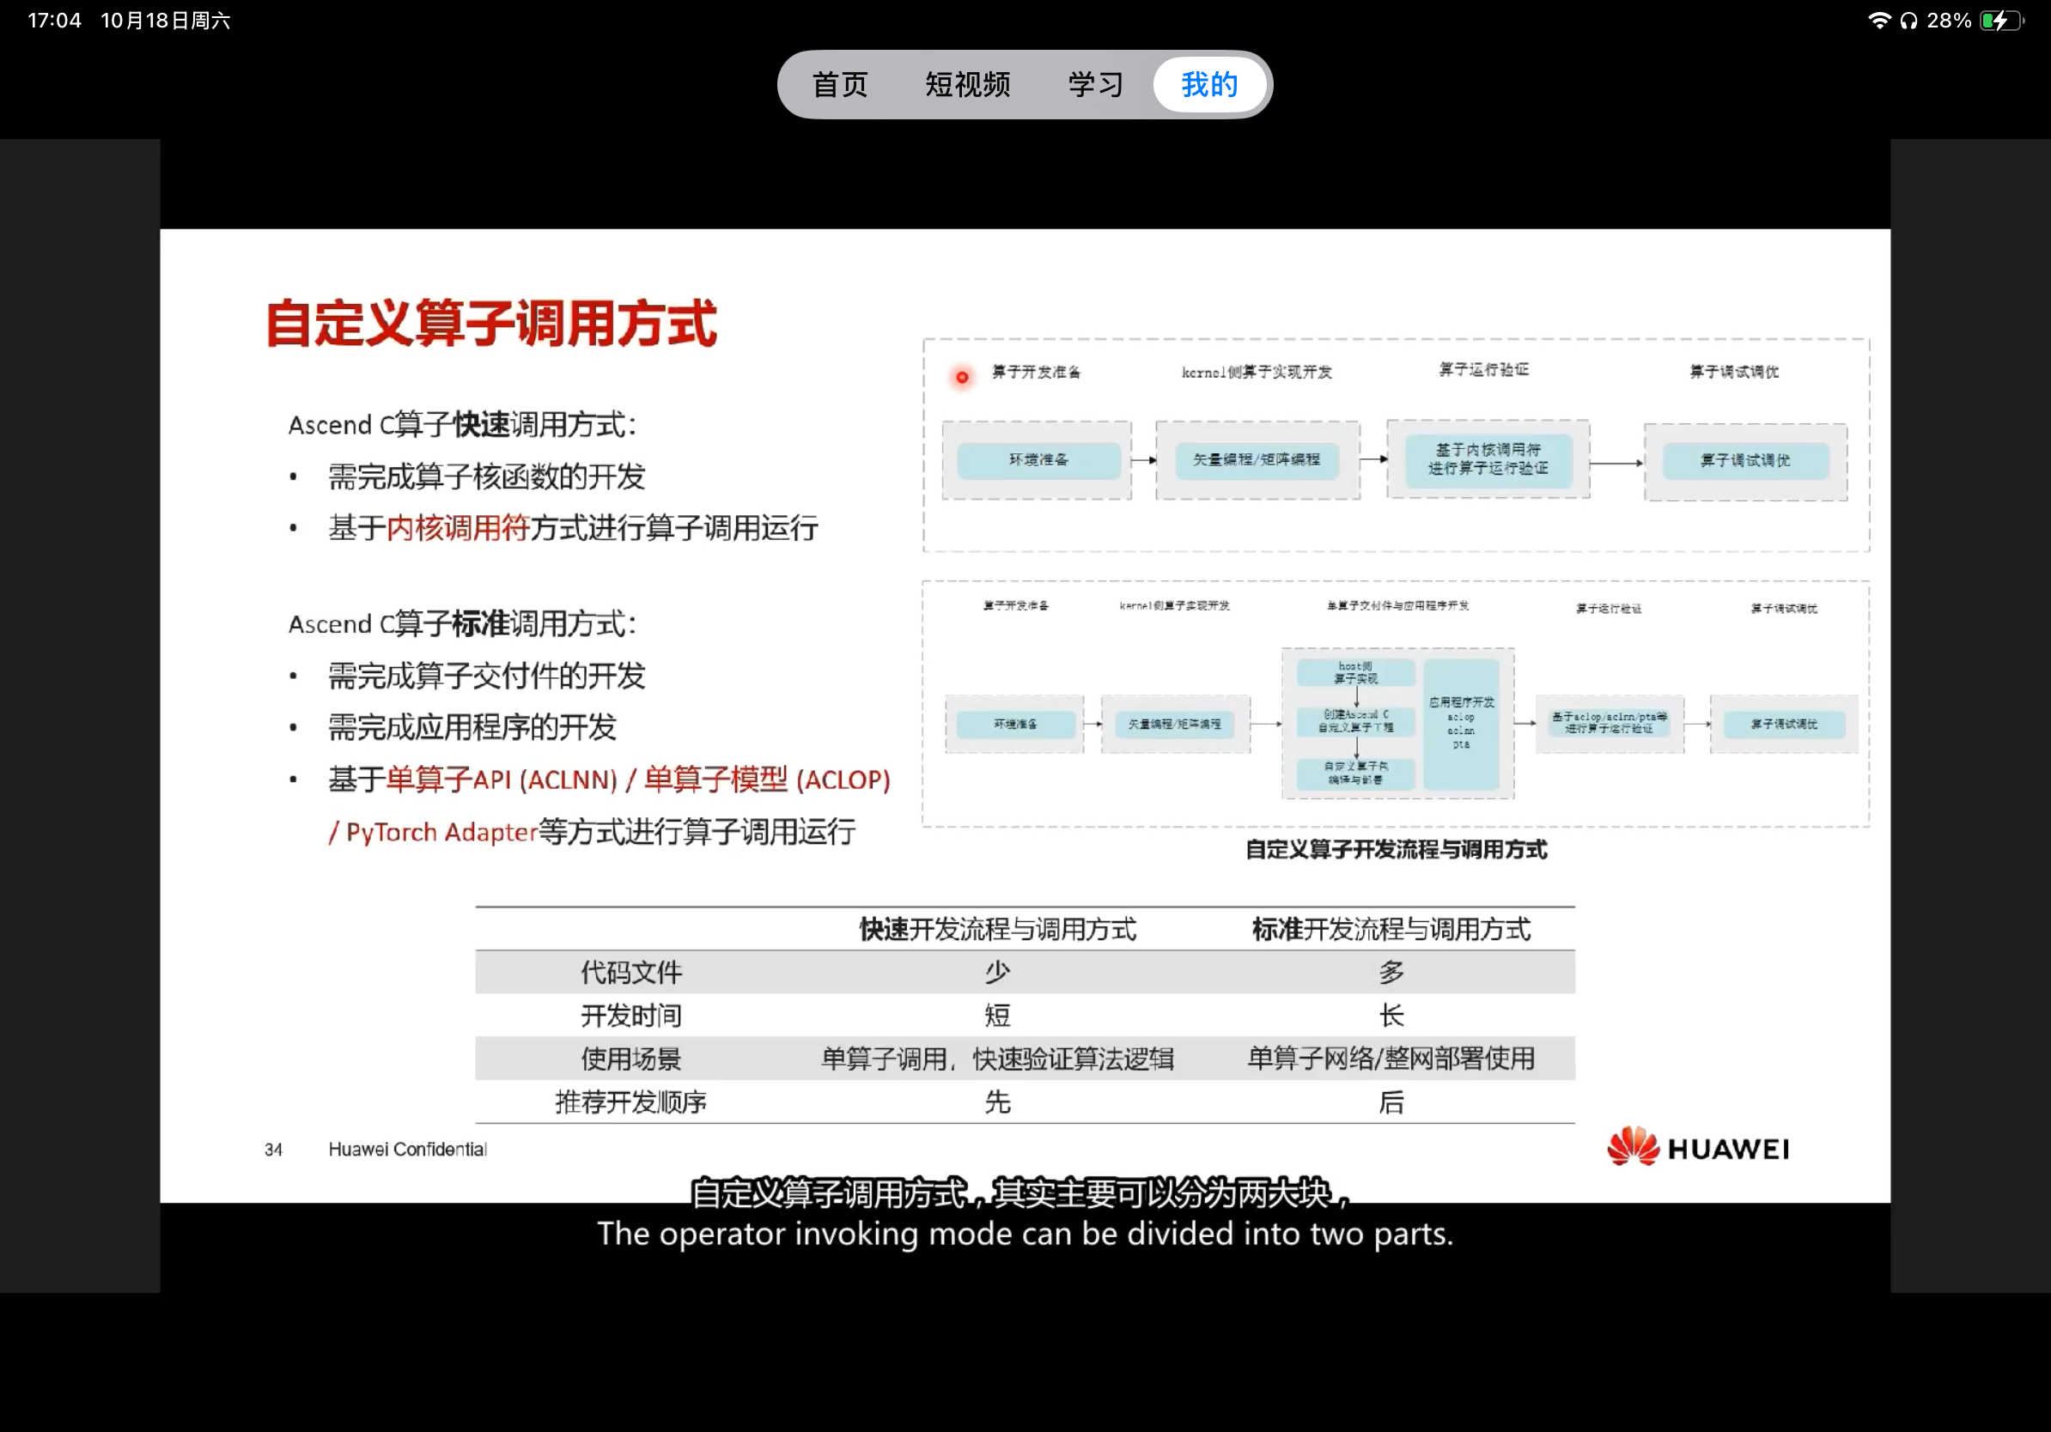Click the headphones icon in the status bar
The height and width of the screenshot is (1432, 2051).
click(1910, 19)
